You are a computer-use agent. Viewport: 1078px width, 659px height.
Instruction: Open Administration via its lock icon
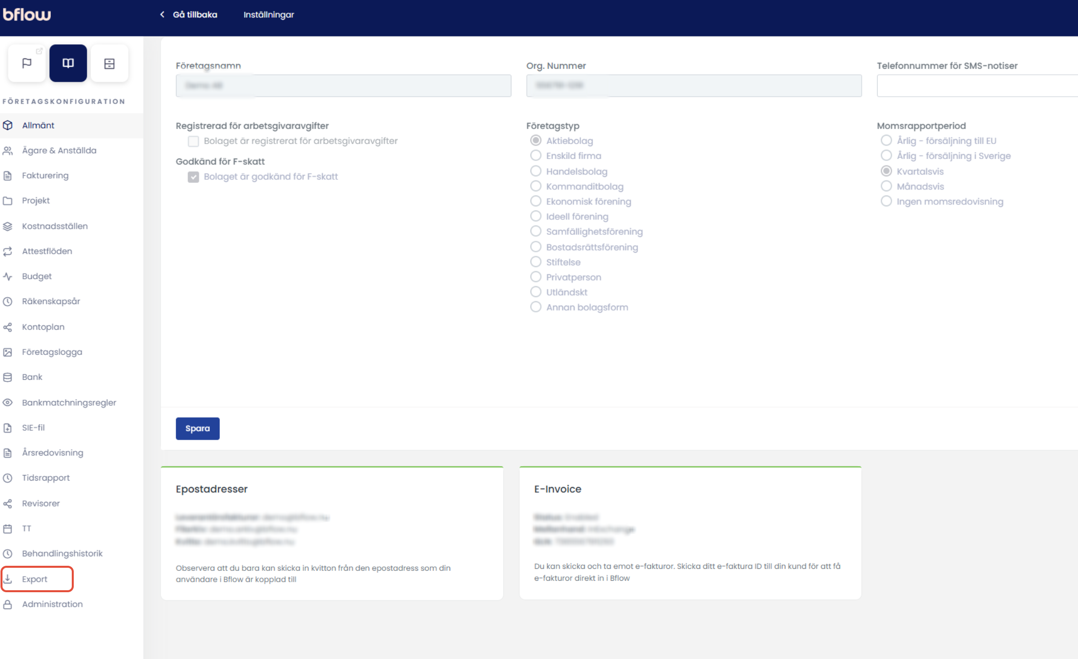point(8,604)
